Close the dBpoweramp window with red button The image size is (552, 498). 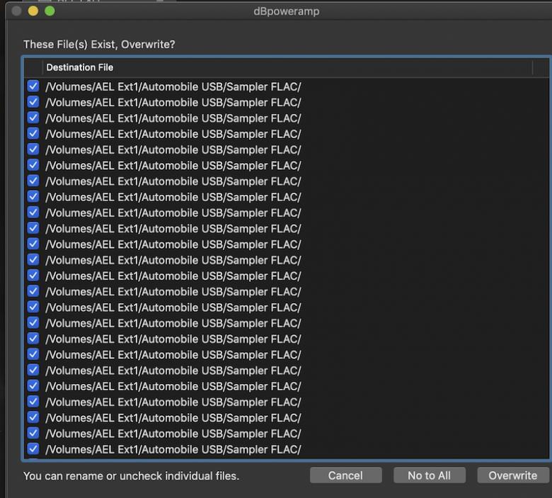[x=16, y=11]
